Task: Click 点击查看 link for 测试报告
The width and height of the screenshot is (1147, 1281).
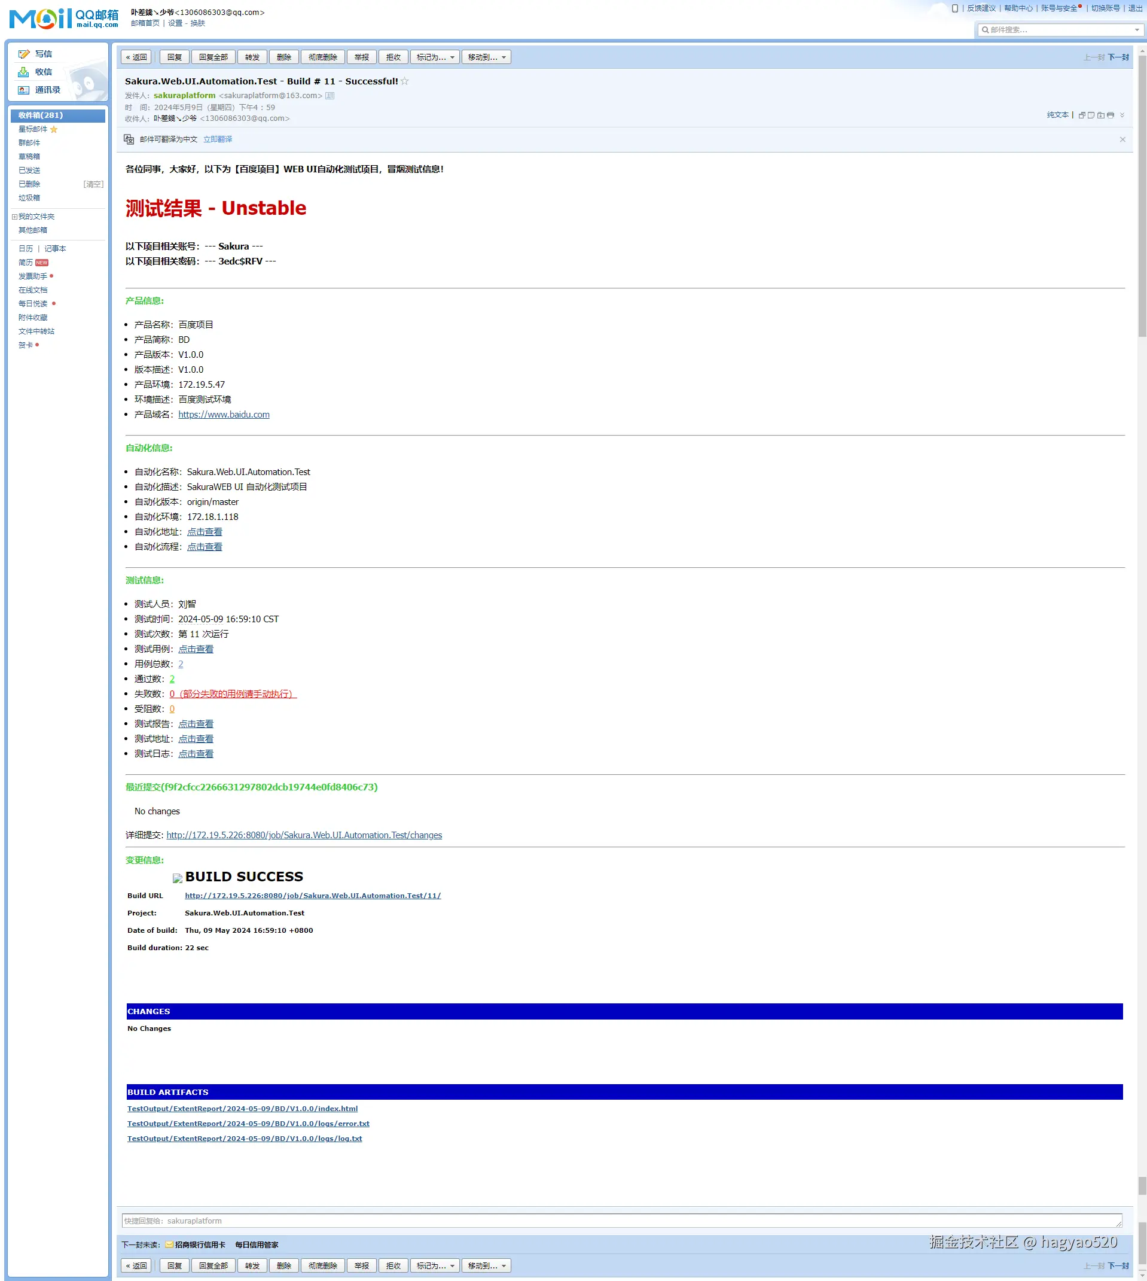Action: coord(196,725)
